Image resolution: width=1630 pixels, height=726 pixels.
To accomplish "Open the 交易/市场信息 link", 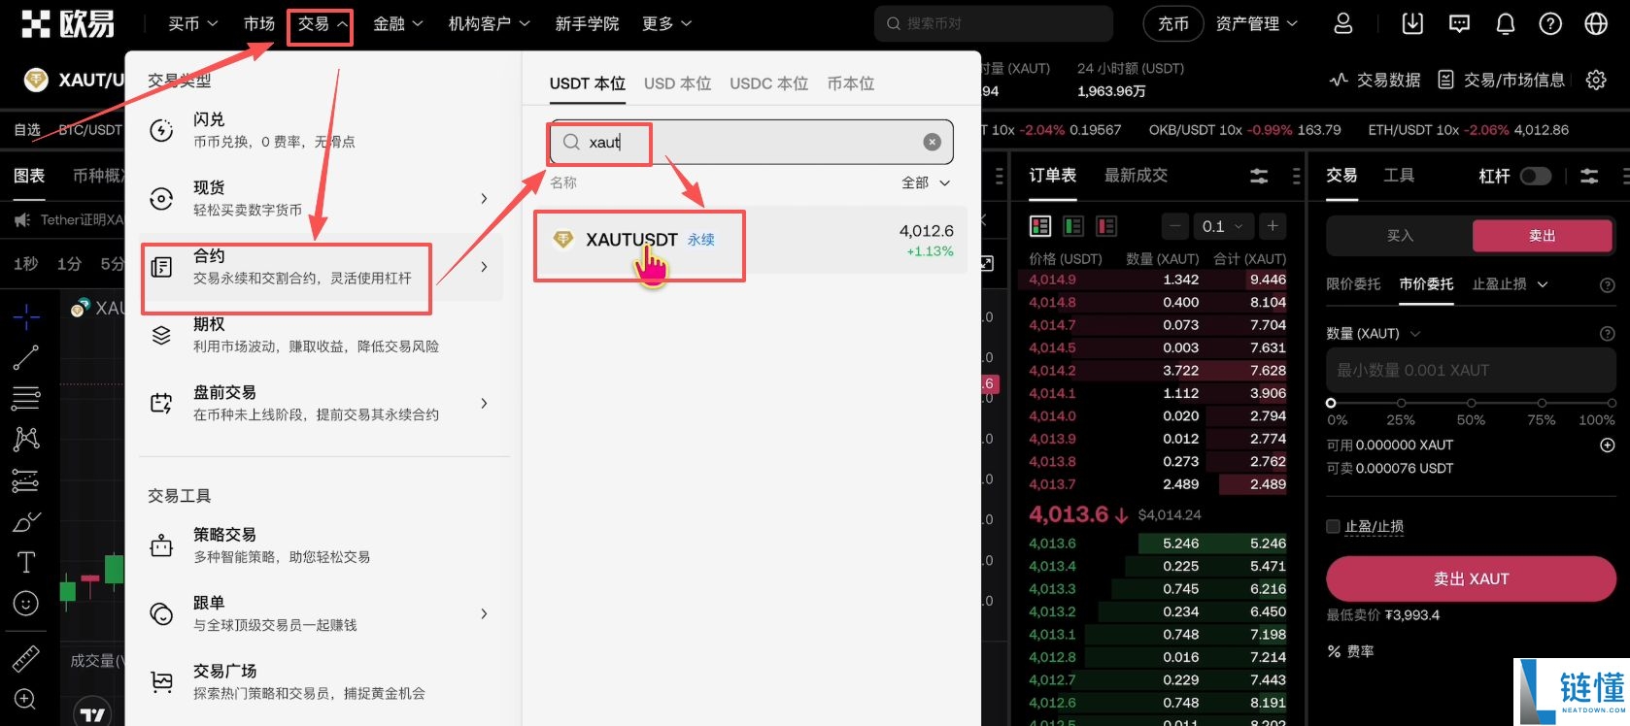I will tap(1502, 80).
